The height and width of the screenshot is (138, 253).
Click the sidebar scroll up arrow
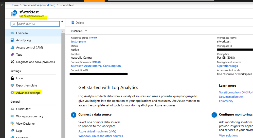tap(63, 31)
